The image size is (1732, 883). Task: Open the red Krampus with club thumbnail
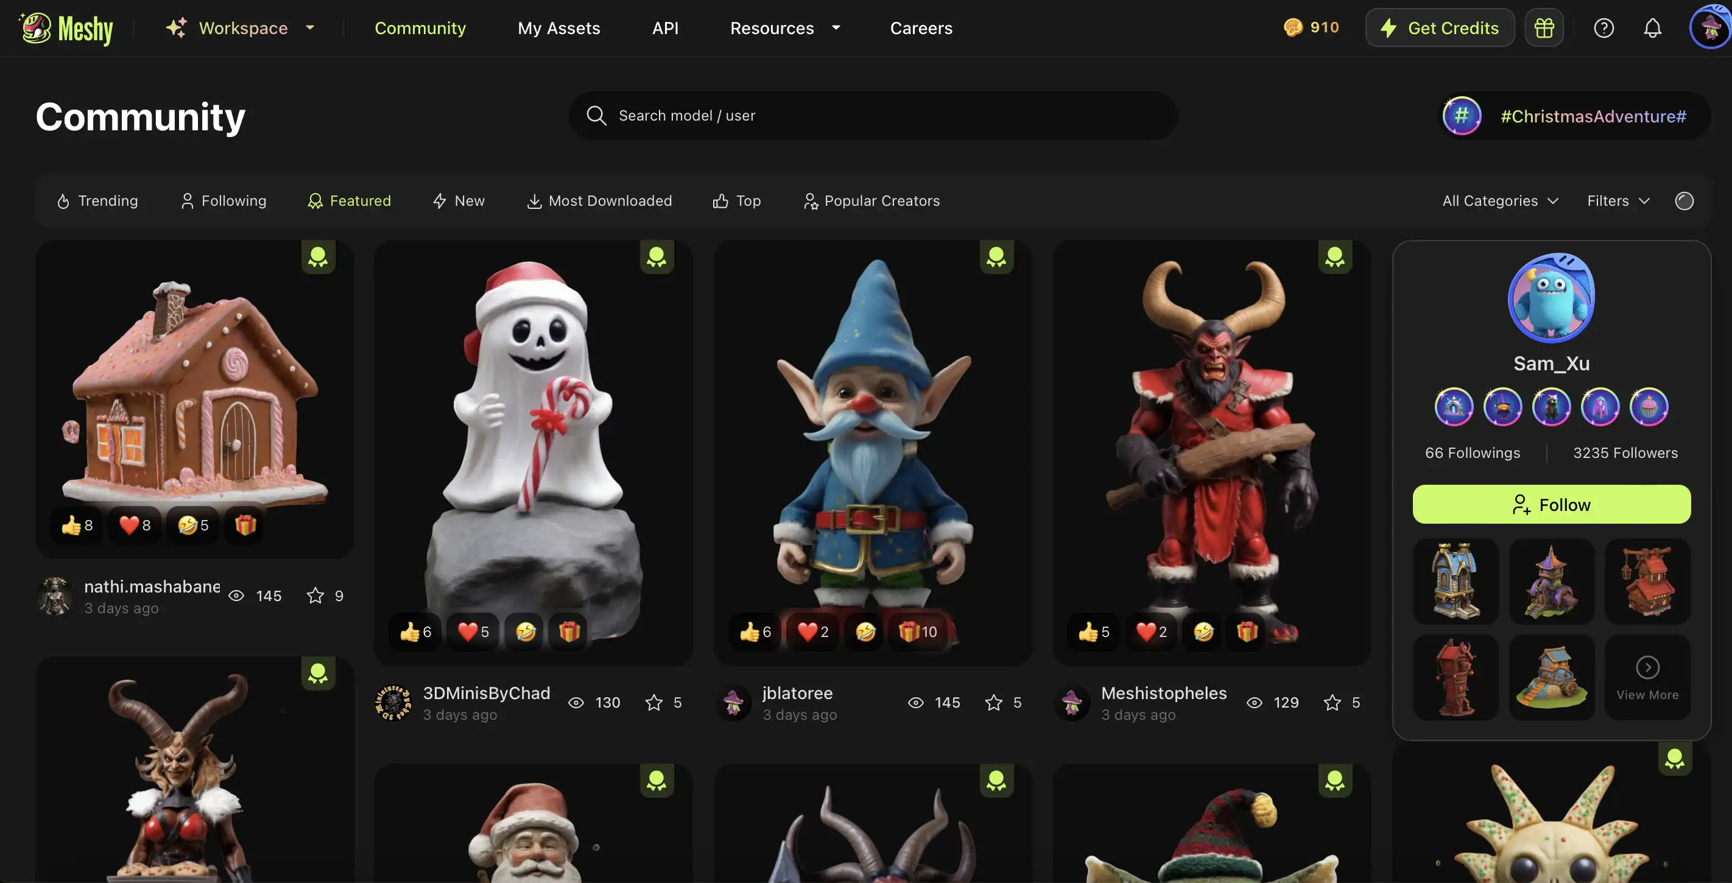1211,453
